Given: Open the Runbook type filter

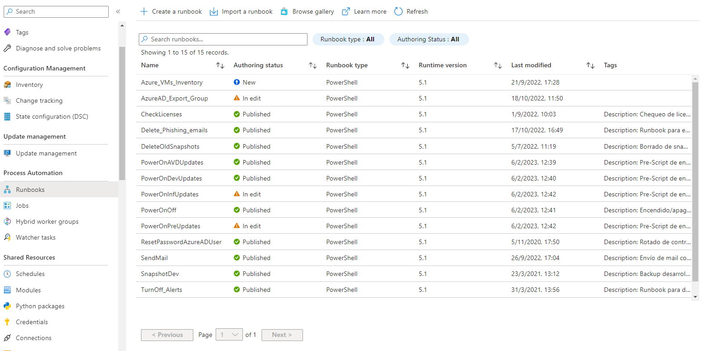Looking at the screenshot, I should [348, 40].
